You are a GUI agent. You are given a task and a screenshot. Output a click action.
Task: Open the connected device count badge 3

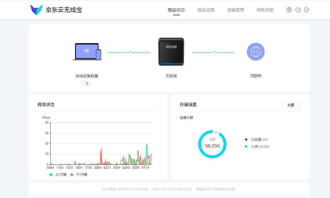point(87,83)
